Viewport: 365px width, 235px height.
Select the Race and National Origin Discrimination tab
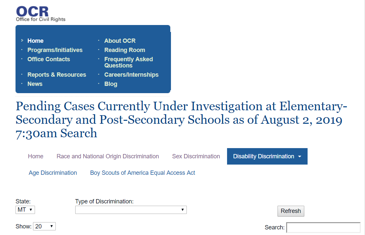click(x=108, y=156)
